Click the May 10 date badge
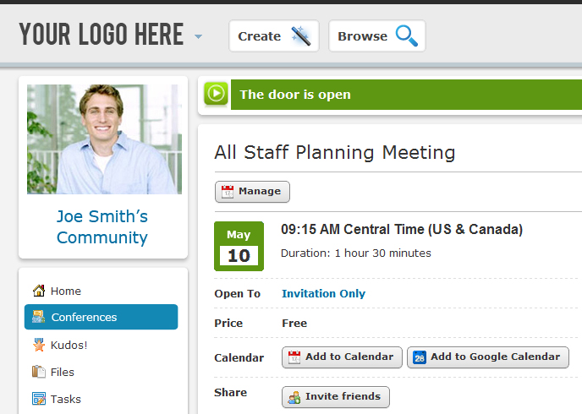Screen dimensions: 582x414 pyautogui.click(x=239, y=246)
